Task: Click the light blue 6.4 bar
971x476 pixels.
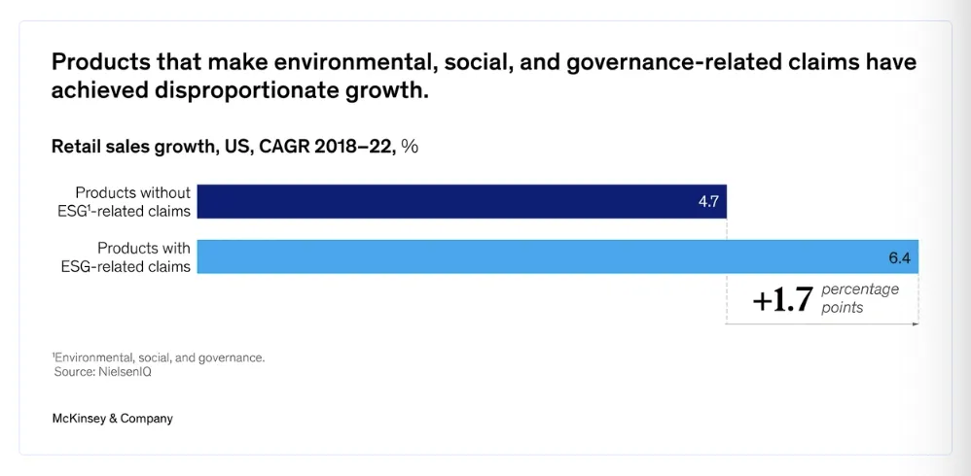Action: click(x=557, y=256)
